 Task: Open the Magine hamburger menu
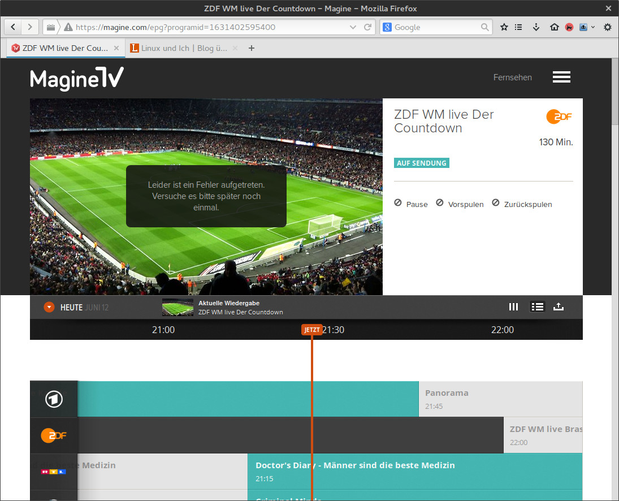click(561, 77)
